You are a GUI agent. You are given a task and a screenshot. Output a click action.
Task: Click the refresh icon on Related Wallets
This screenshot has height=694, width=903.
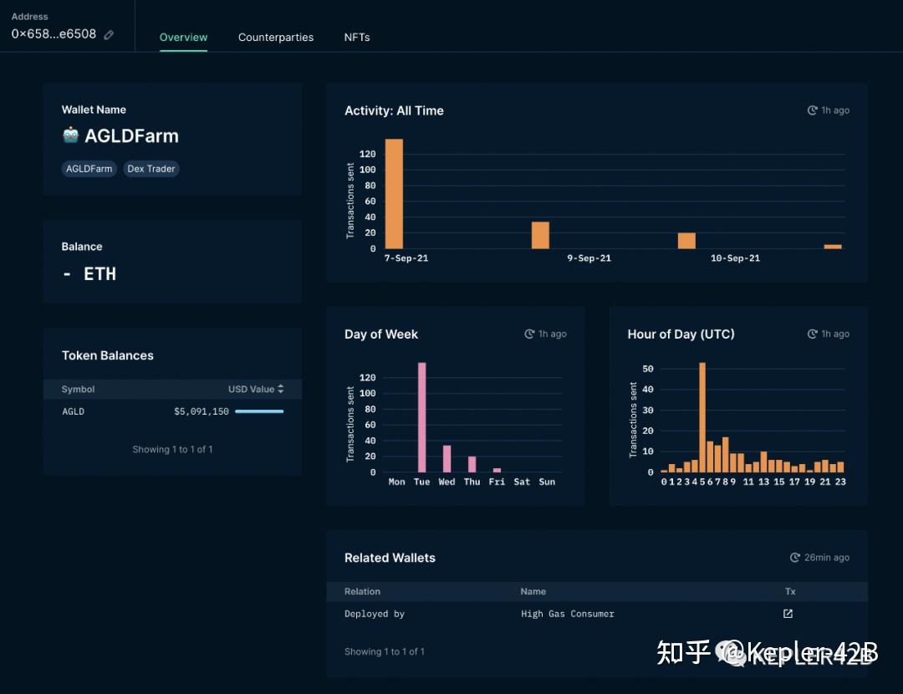pyautogui.click(x=795, y=558)
